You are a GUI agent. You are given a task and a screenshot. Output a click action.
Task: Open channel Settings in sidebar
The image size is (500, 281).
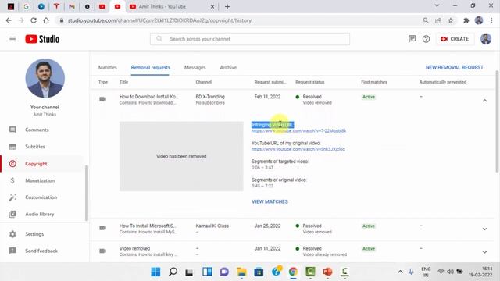[34, 234]
